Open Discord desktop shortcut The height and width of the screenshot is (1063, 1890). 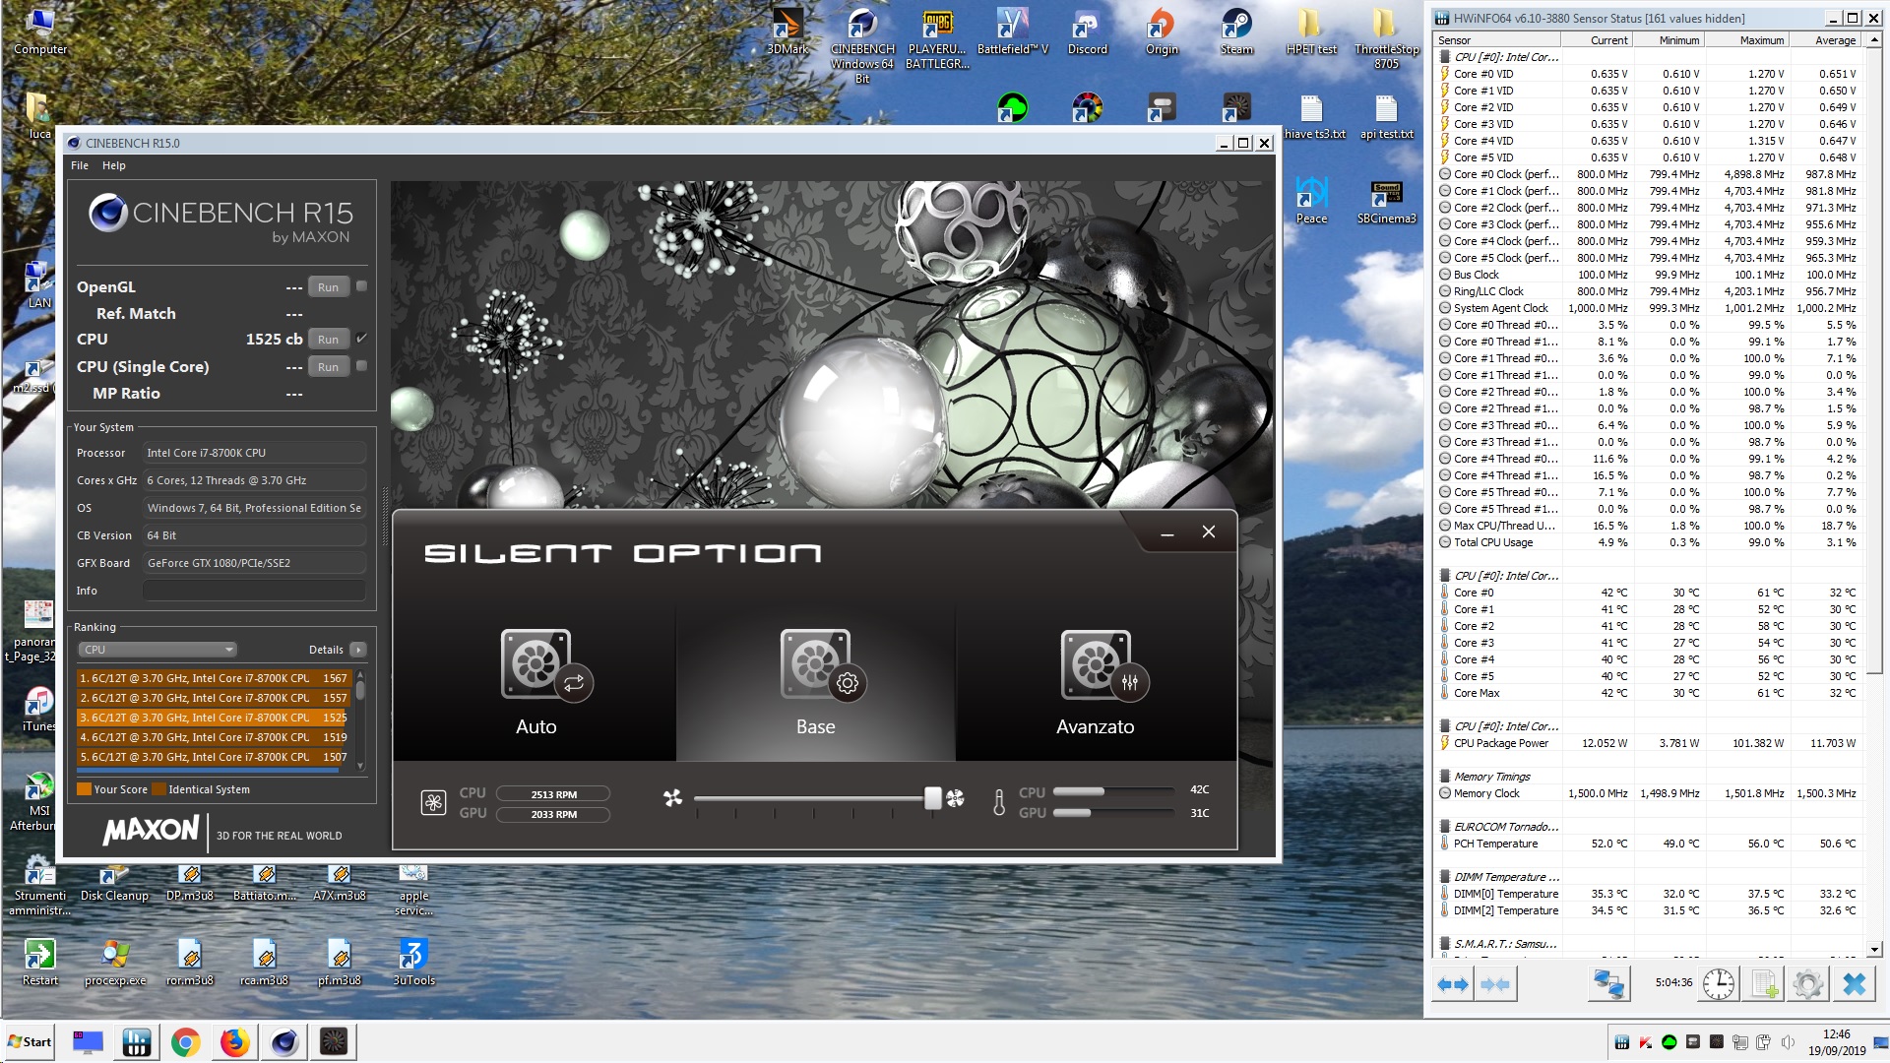tap(1087, 31)
